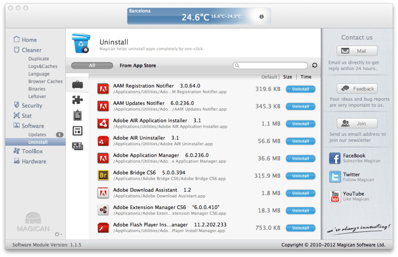Image resolution: width=398 pixels, height=257 pixels.
Task: Select Language under Cleaner
Action: [39, 74]
